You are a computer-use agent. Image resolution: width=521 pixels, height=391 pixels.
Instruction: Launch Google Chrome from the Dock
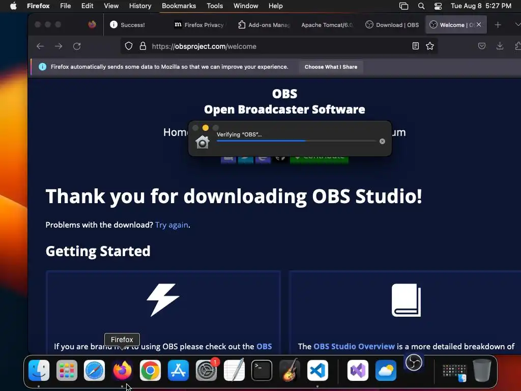pos(150,370)
